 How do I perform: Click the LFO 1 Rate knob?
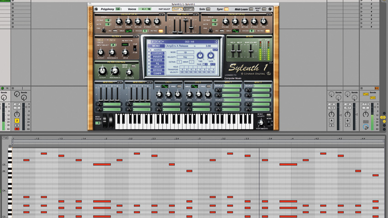click(x=159, y=94)
